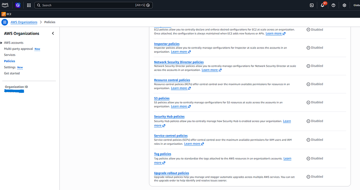The height and width of the screenshot is (190, 360).
Task: Open Multi-party approval in sidebar
Action: (18, 49)
